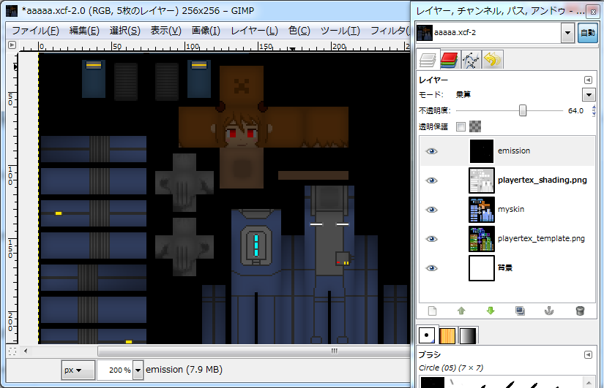Image resolution: width=604 pixels, height=388 pixels.
Task: Raise layer with green up arrow
Action: pyautogui.click(x=461, y=311)
